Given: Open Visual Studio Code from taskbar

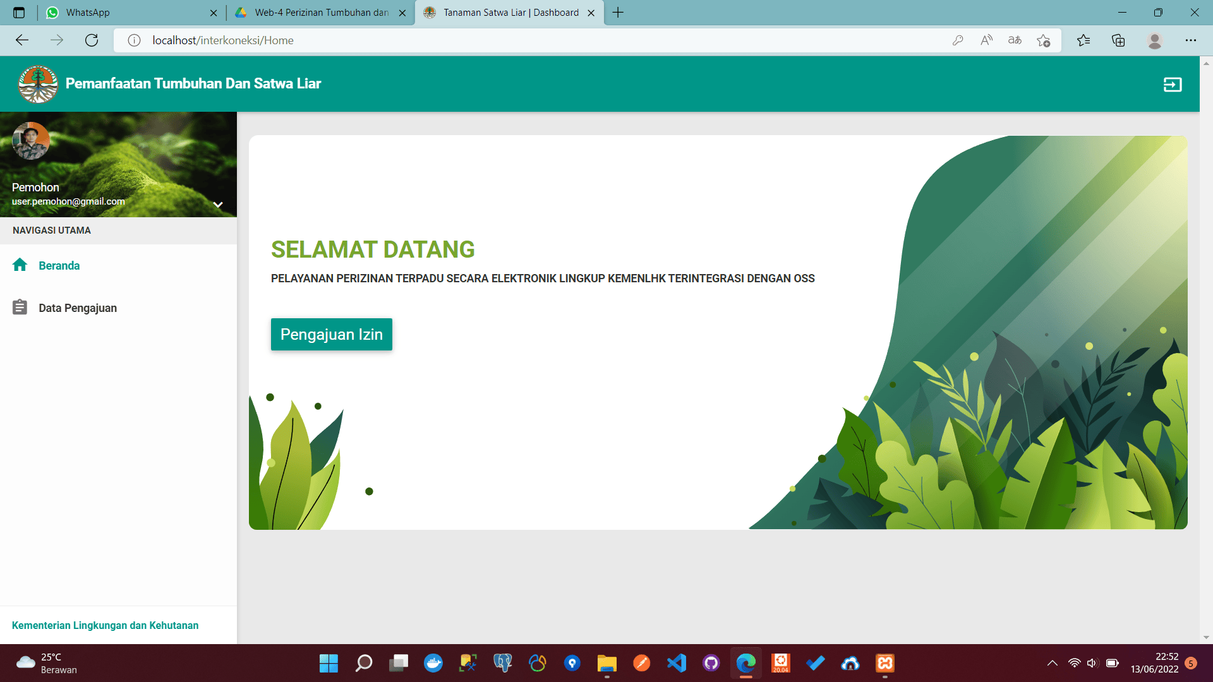Looking at the screenshot, I should click(x=676, y=663).
